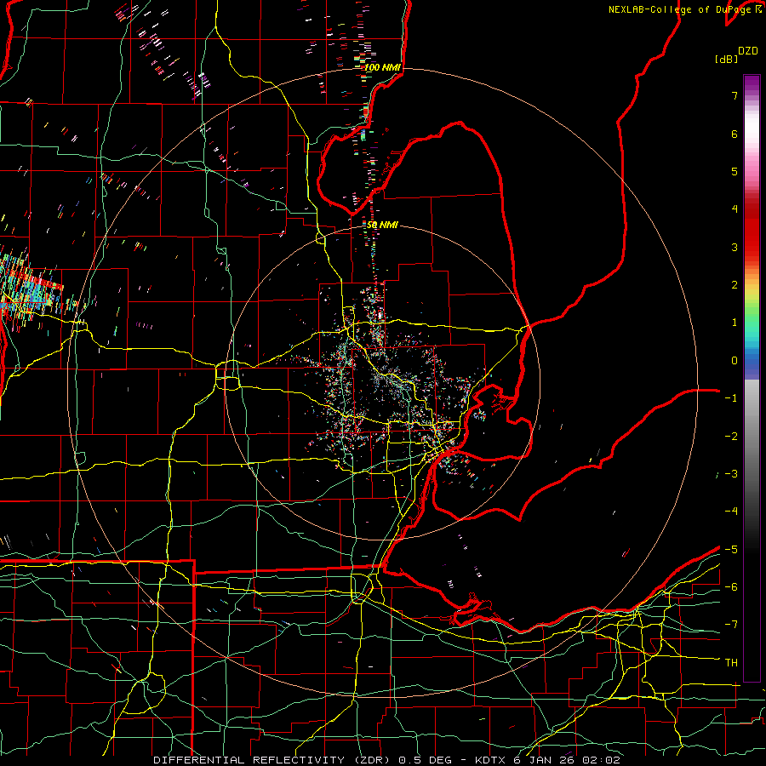Viewport: 766px width, 766px height.
Task: Click the ZDR color scale bar
Action: pyautogui.click(x=752, y=378)
